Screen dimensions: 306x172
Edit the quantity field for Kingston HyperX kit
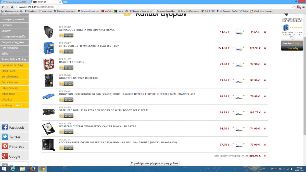point(239,96)
